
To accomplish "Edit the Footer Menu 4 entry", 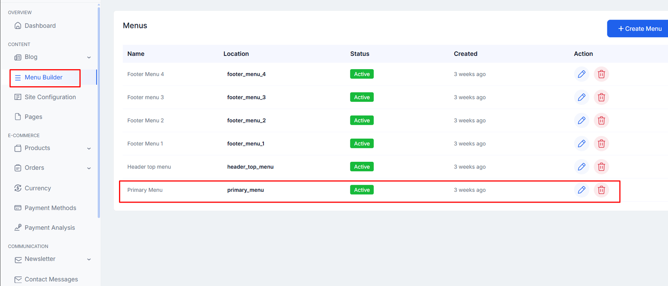I will tap(582, 74).
